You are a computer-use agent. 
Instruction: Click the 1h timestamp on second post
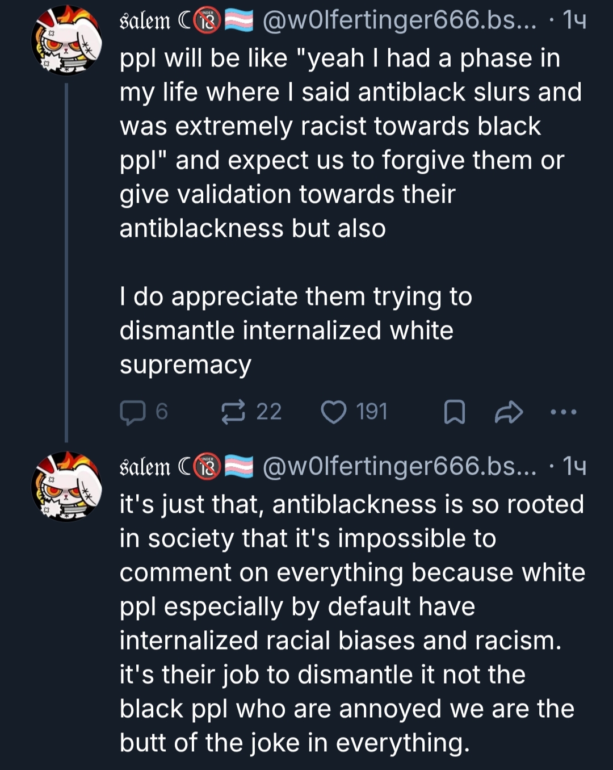pyautogui.click(x=574, y=467)
